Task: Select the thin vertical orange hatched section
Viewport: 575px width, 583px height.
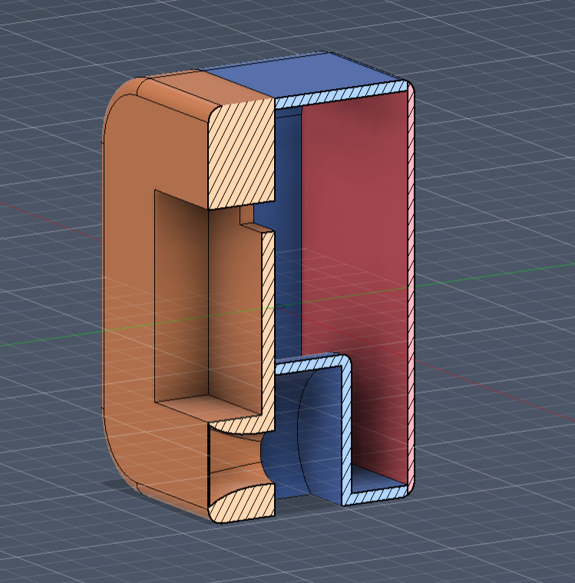Action: (x=268, y=328)
